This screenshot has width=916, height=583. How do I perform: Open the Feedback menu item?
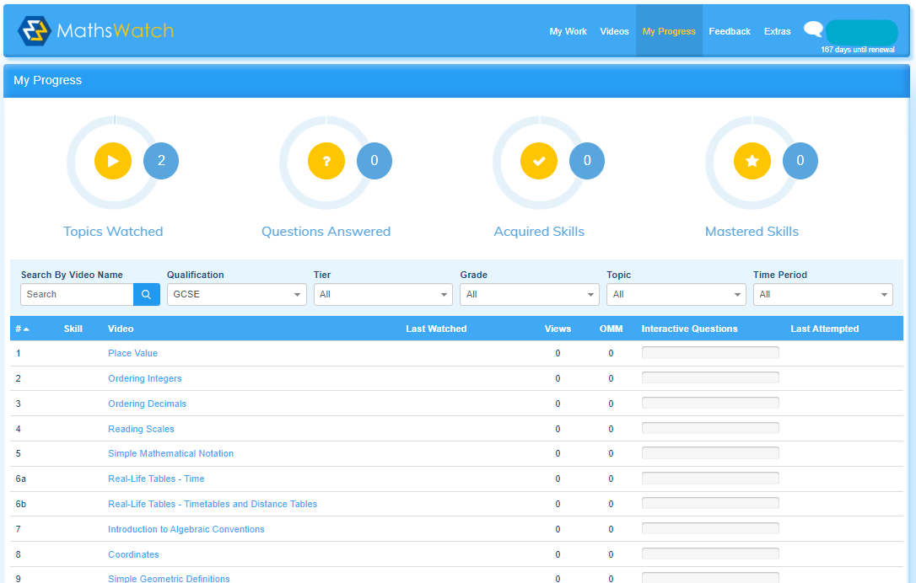click(729, 31)
